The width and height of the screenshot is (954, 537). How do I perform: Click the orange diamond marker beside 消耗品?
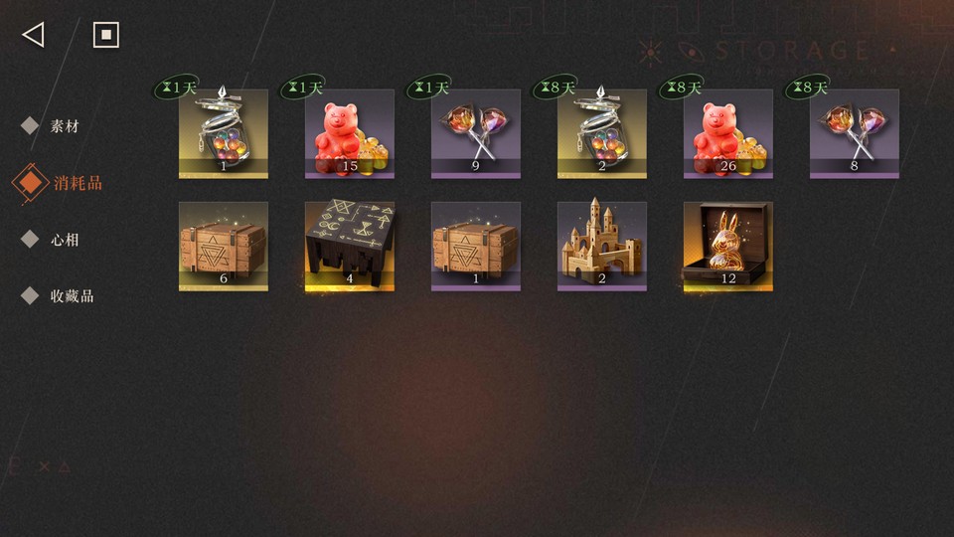pyautogui.click(x=30, y=182)
